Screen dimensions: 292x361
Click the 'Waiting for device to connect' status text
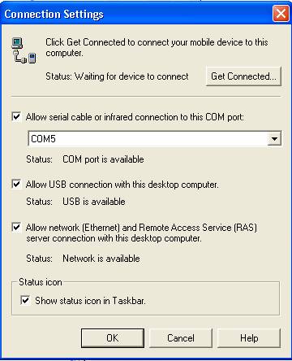coord(131,76)
